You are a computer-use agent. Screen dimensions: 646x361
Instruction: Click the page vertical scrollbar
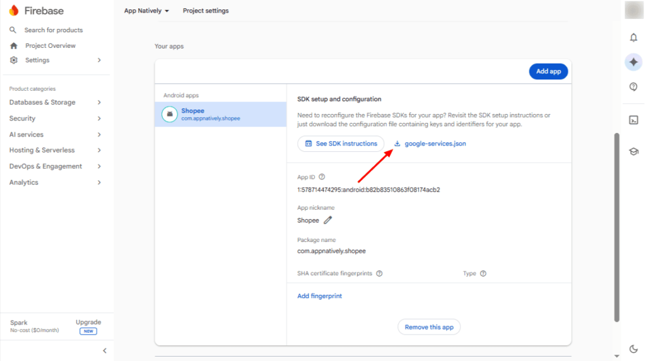coord(616,227)
